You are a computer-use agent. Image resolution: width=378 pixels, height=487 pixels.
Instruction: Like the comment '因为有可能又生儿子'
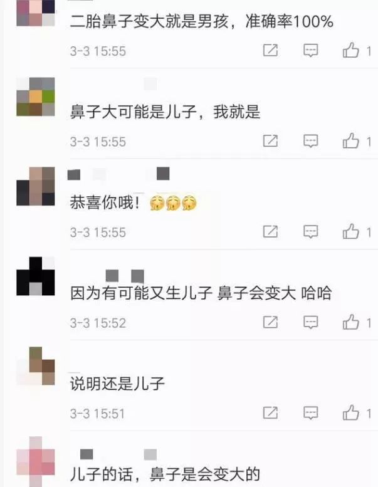351,322
